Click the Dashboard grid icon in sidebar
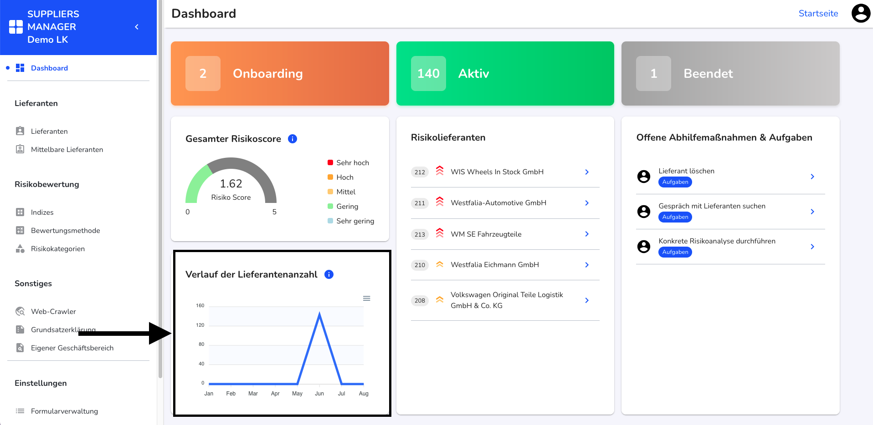This screenshot has height=425, width=873. click(x=20, y=68)
